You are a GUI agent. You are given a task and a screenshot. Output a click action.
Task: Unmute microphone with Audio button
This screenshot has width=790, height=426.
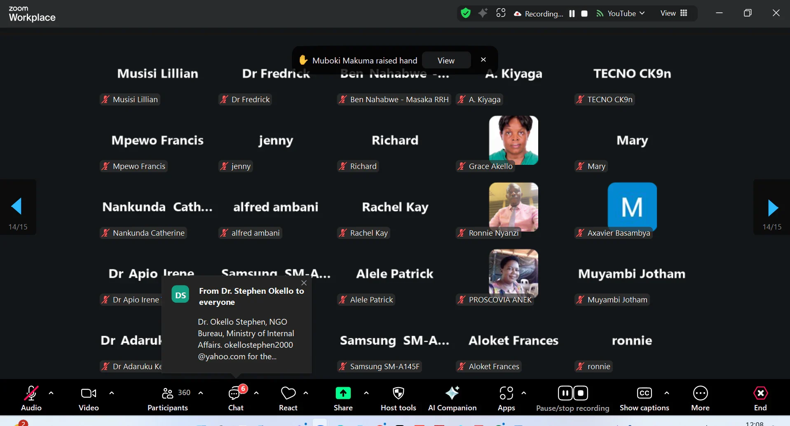point(31,398)
